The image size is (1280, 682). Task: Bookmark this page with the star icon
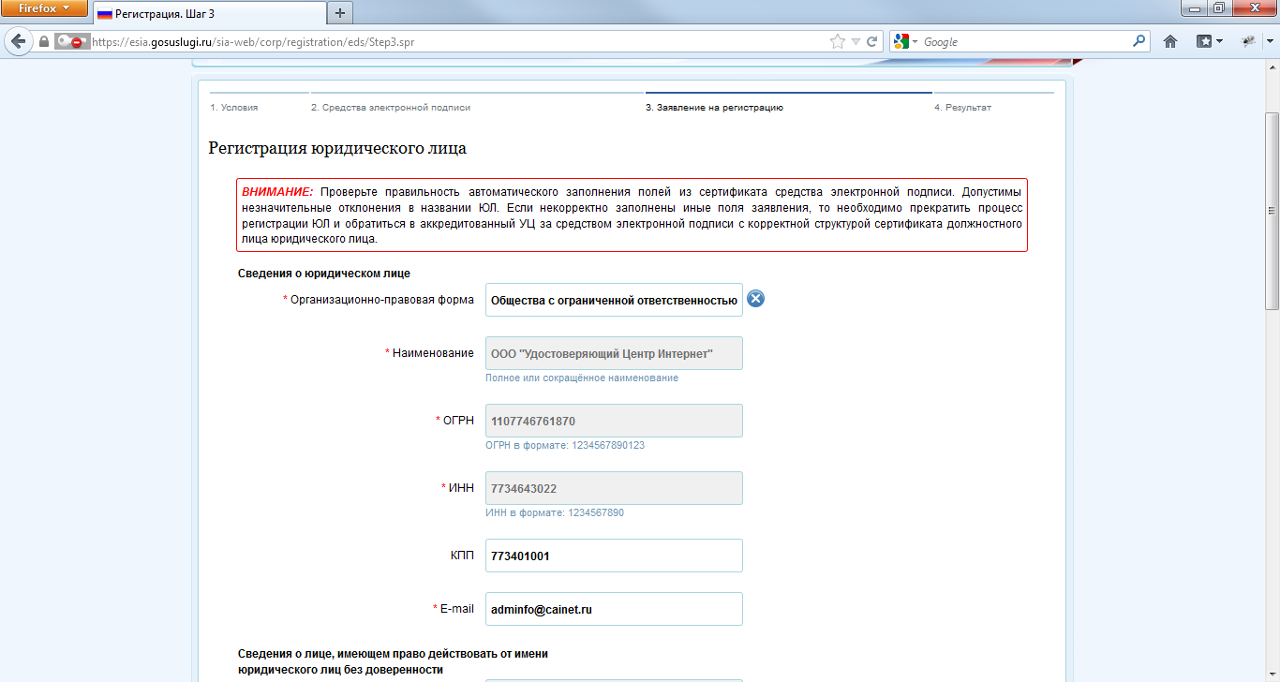click(837, 42)
